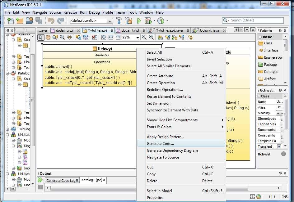Close the Katalog1 (jar) output tab
The height and width of the screenshot is (202, 294).
coord(104,180)
